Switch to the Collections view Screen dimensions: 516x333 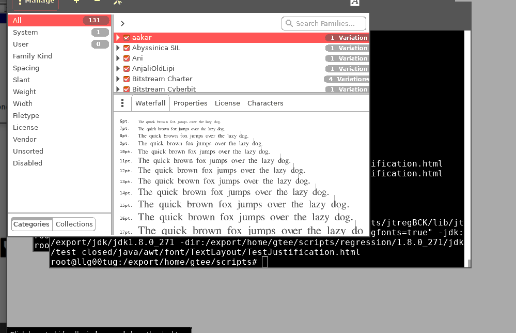click(74, 224)
